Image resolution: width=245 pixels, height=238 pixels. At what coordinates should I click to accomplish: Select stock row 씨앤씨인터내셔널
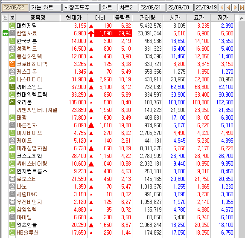(118, 110)
